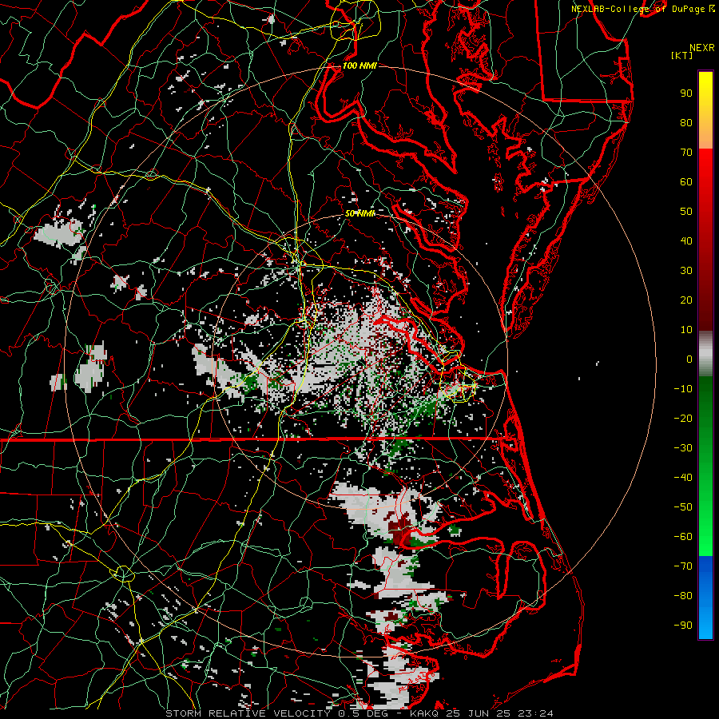Click the positive 60 scale value

[686, 182]
